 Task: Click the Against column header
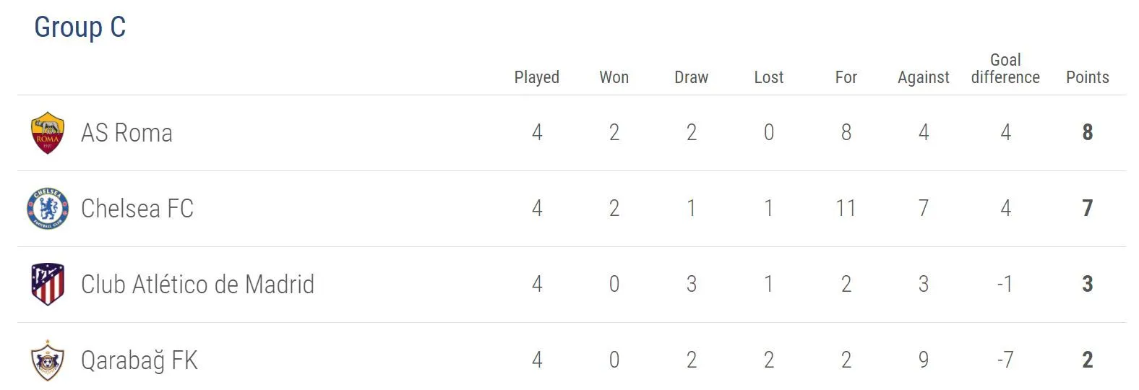click(923, 77)
